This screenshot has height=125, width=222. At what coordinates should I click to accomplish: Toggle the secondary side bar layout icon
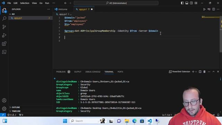(191, 3)
